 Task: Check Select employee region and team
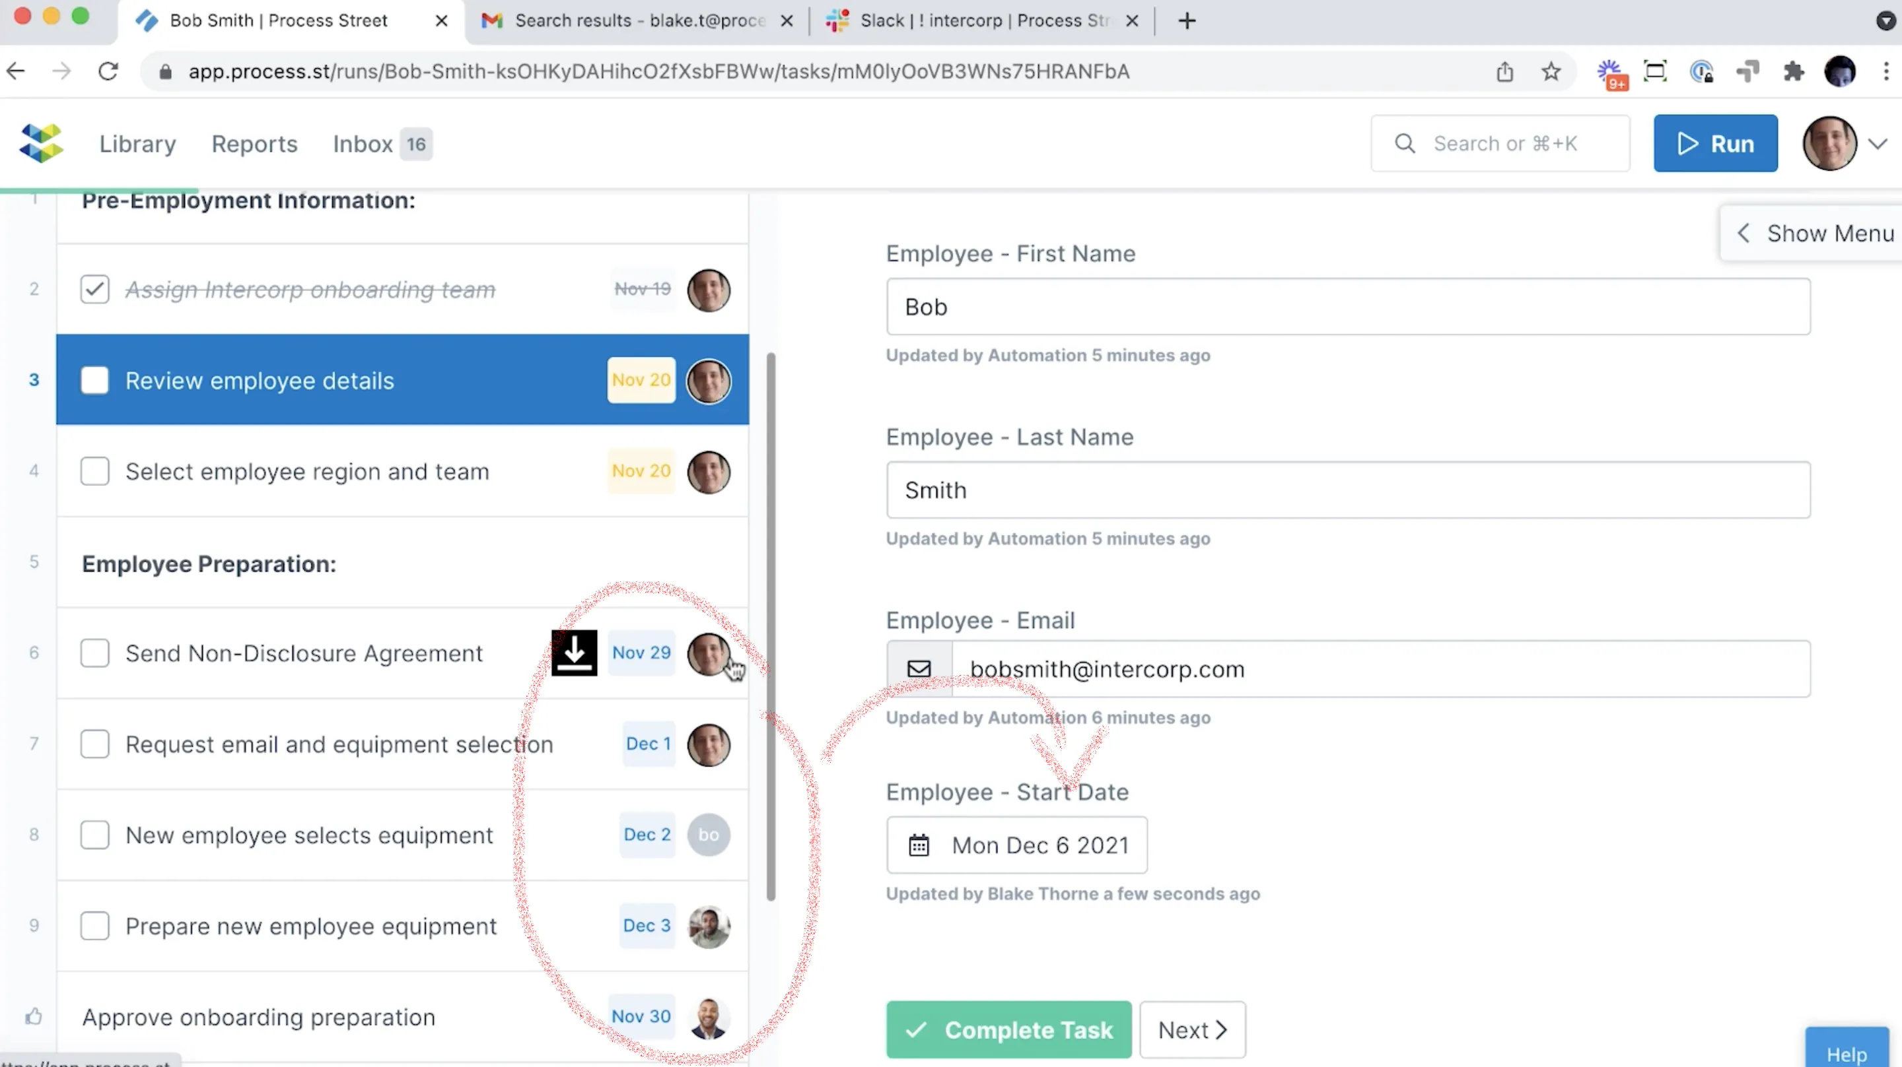[x=94, y=472]
